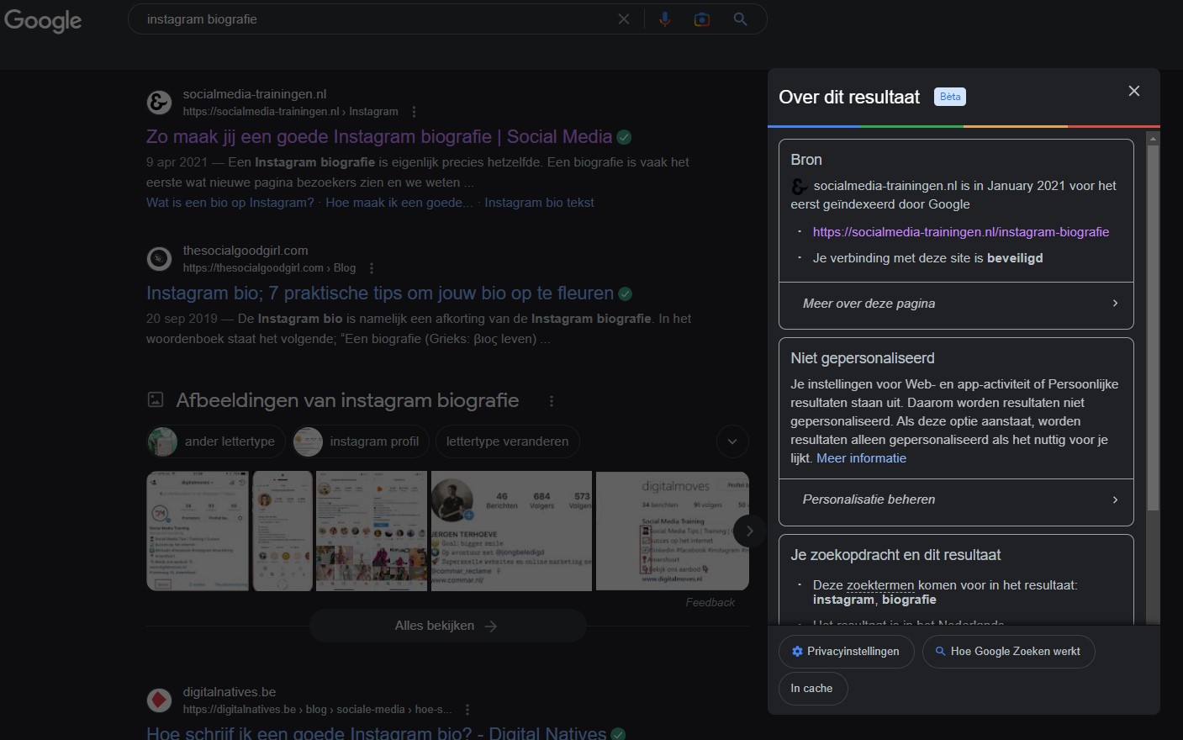Expand 'Meer over deze pagina' row
The image size is (1183, 740).
pyautogui.click(x=956, y=304)
